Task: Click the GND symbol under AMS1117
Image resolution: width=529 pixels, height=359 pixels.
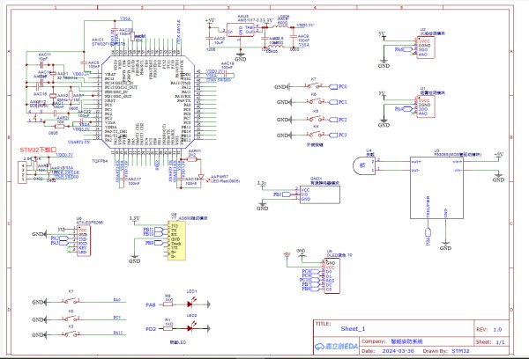Action: tap(240, 56)
